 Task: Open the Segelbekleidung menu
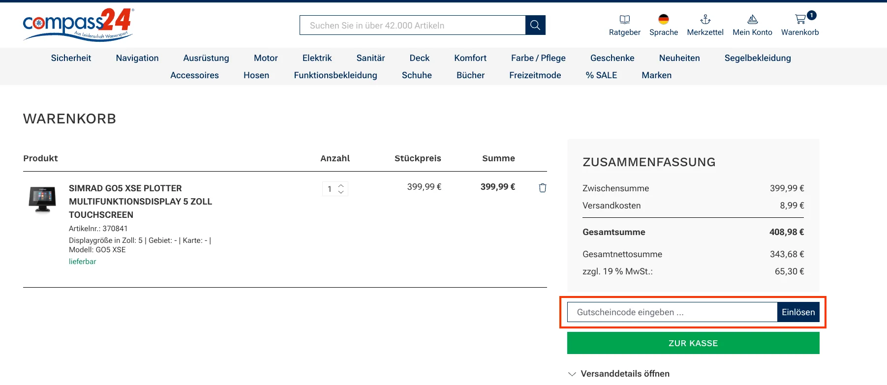pos(758,58)
